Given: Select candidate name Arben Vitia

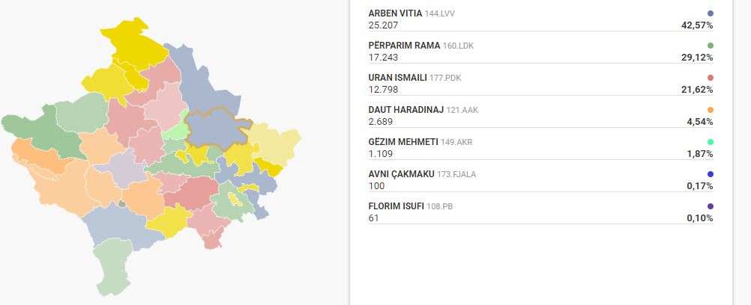Looking at the screenshot, I should coord(394,13).
